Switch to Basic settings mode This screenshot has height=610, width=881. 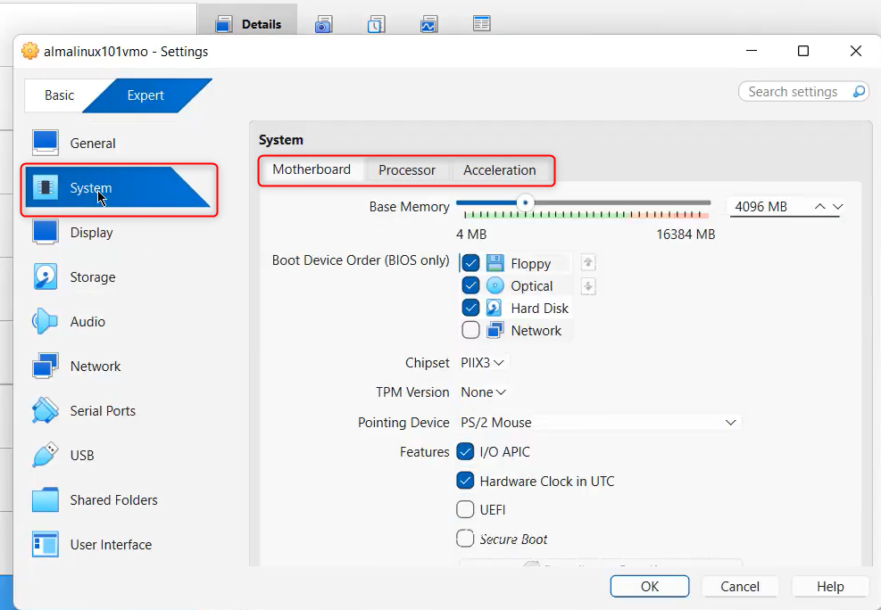60,95
